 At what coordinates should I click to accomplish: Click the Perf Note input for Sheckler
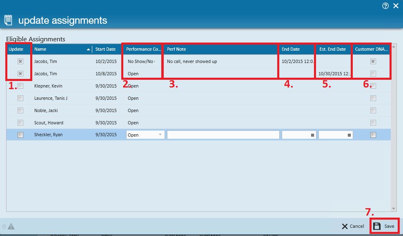[x=223, y=135]
